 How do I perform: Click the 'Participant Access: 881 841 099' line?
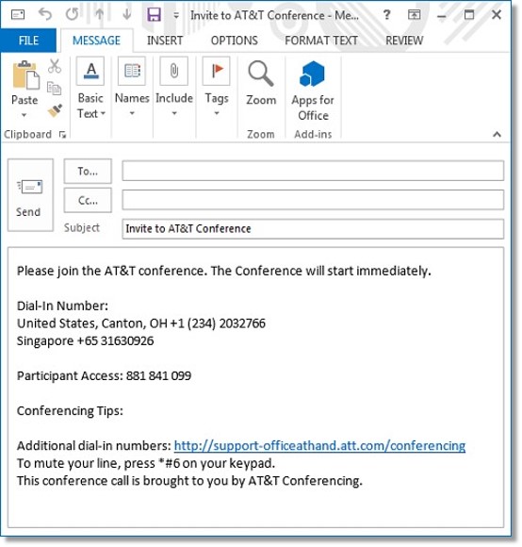[104, 375]
